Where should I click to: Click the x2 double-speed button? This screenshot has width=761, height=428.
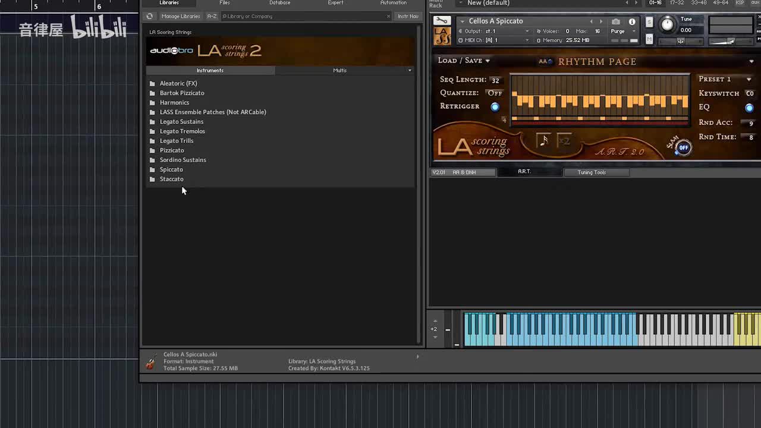564,141
